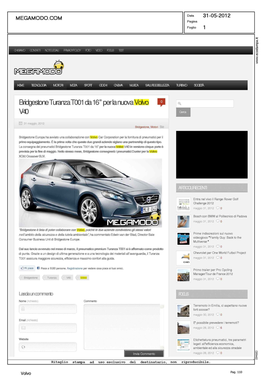Click the Facebook Mi piace button
The height and width of the screenshot is (384, 274).
pyautogui.click(x=27, y=268)
